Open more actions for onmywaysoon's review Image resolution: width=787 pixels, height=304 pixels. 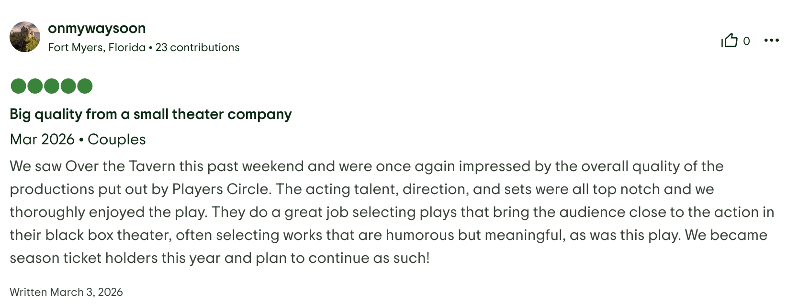(771, 41)
